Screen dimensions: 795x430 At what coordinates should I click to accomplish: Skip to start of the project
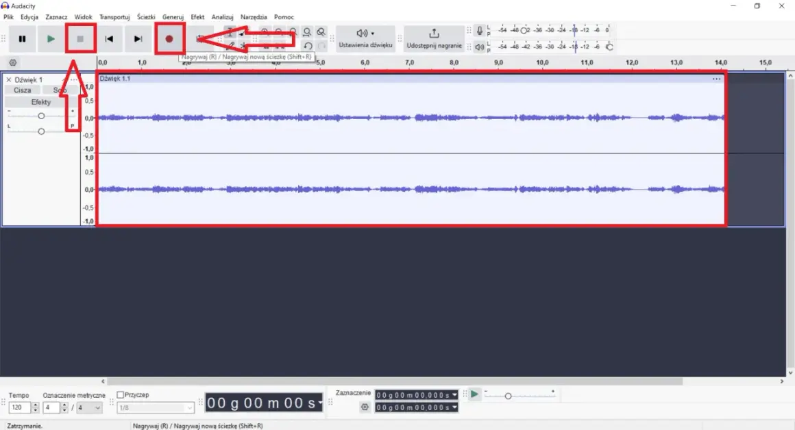click(109, 39)
